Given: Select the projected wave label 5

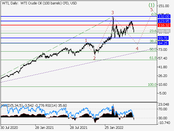Looking at the screenshot, I should pos(151,10).
